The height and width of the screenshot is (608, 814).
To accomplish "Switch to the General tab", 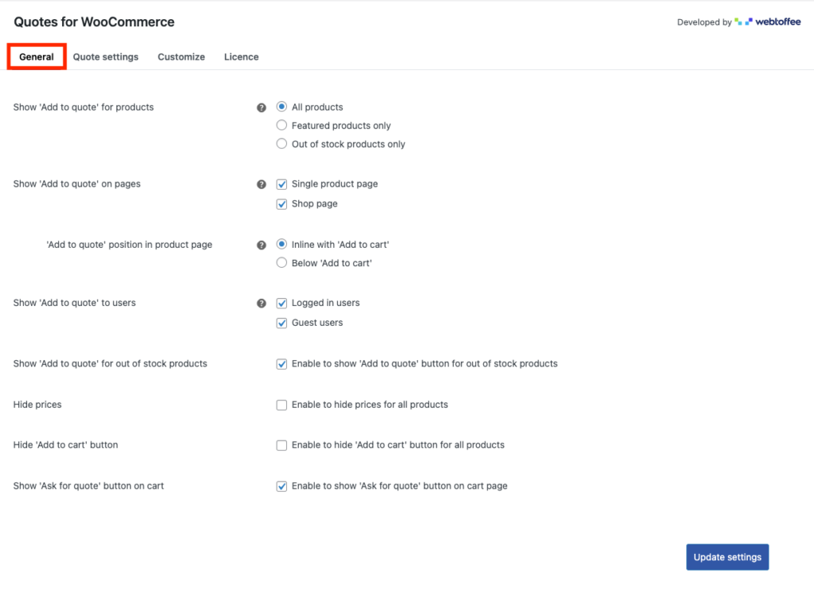I will coord(37,56).
